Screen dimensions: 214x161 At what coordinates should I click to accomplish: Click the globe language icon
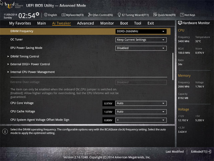click(x=46, y=15)
